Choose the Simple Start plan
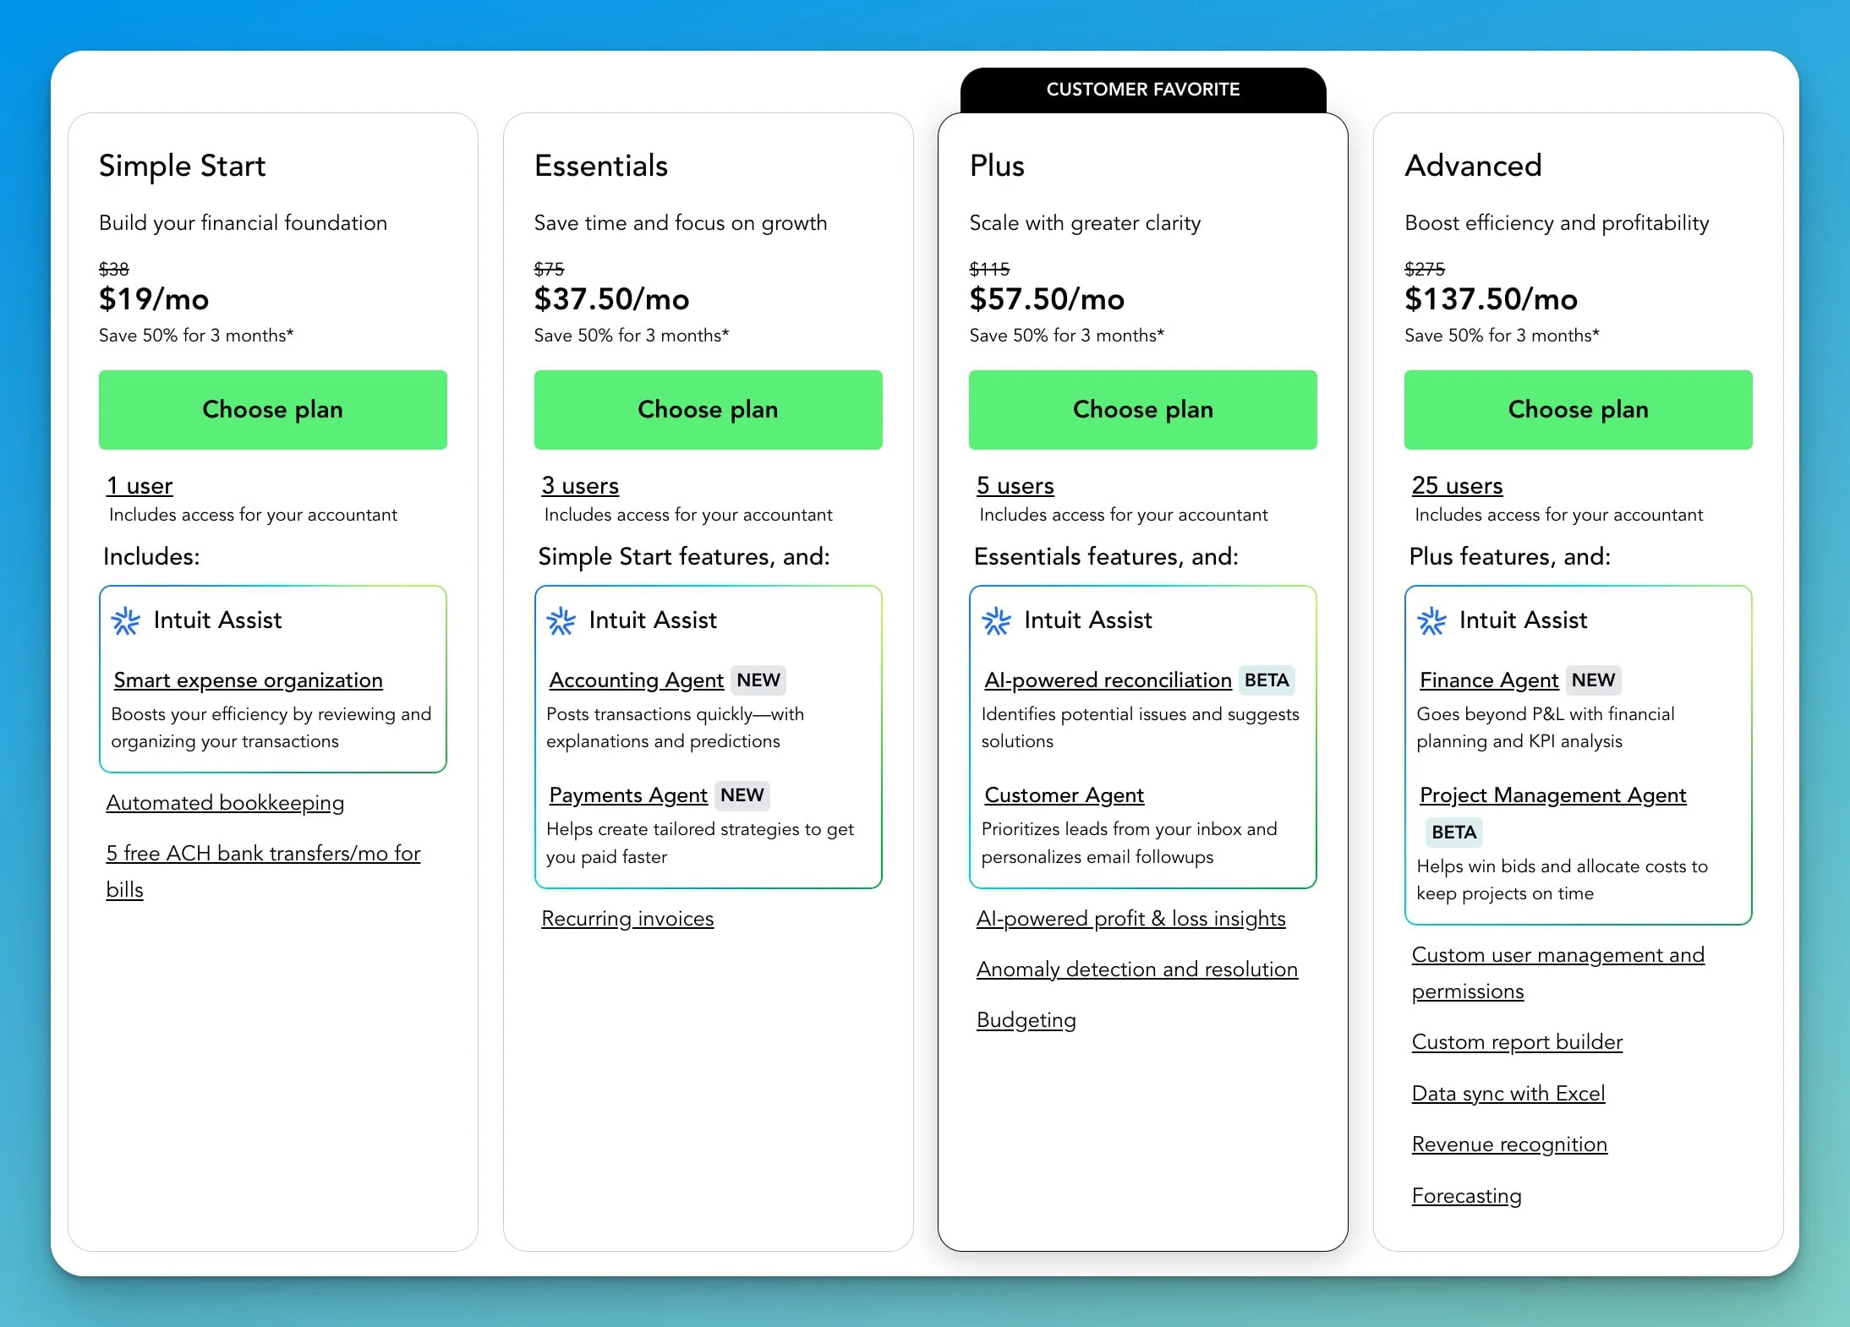1850x1327 pixels. tap(272, 409)
